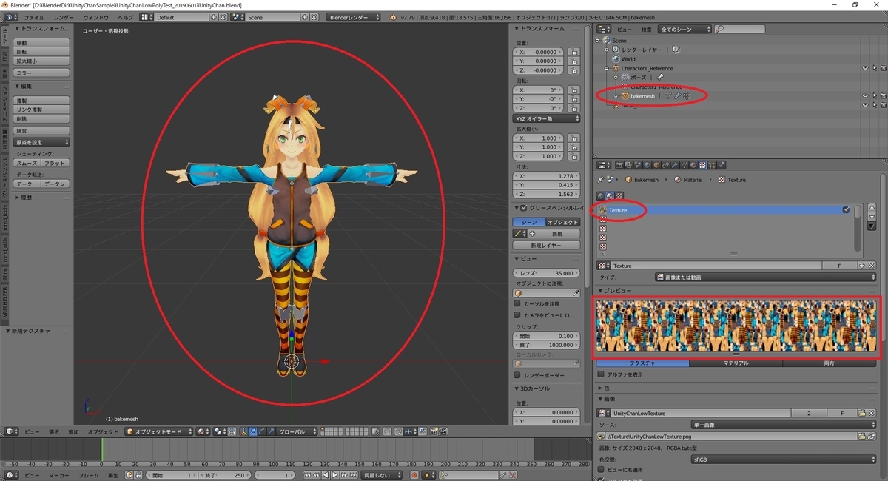Open the World properties tab icon
This screenshot has width=888, height=481.
point(647,165)
